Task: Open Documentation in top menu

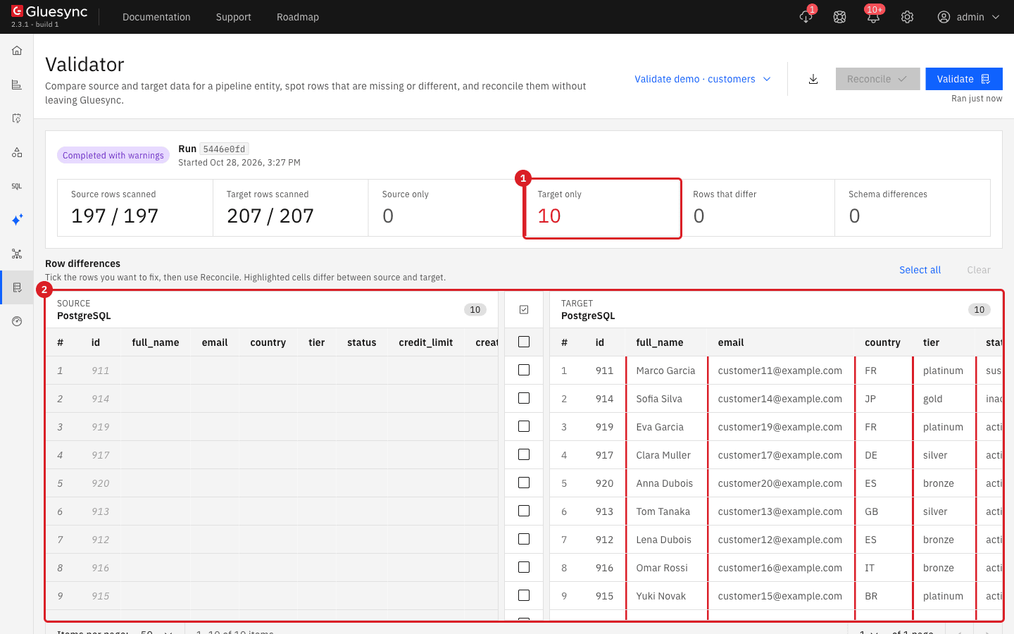Action: click(x=156, y=17)
